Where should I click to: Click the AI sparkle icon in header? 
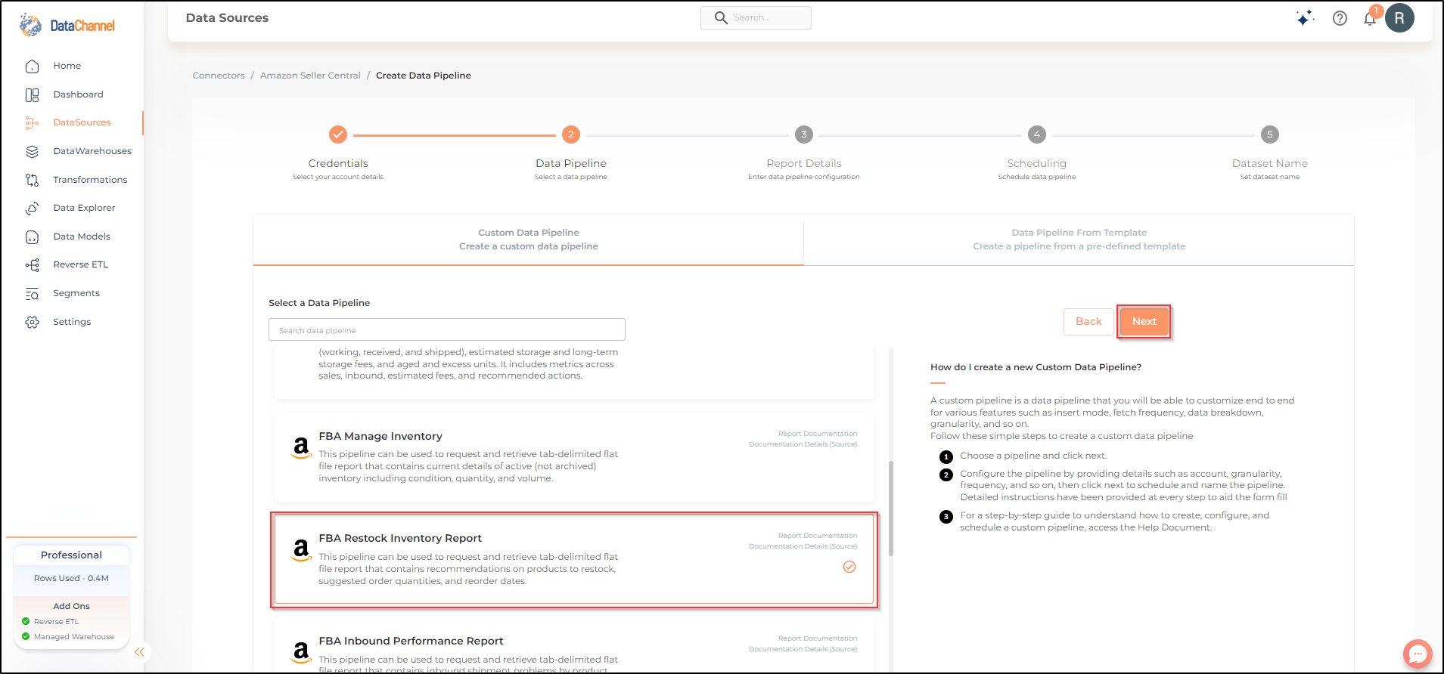[1305, 18]
